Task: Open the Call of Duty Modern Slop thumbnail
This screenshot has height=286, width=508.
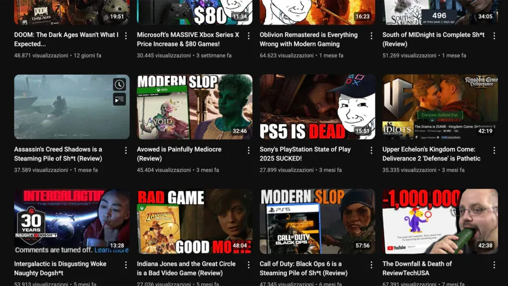Action: pyautogui.click(x=317, y=221)
